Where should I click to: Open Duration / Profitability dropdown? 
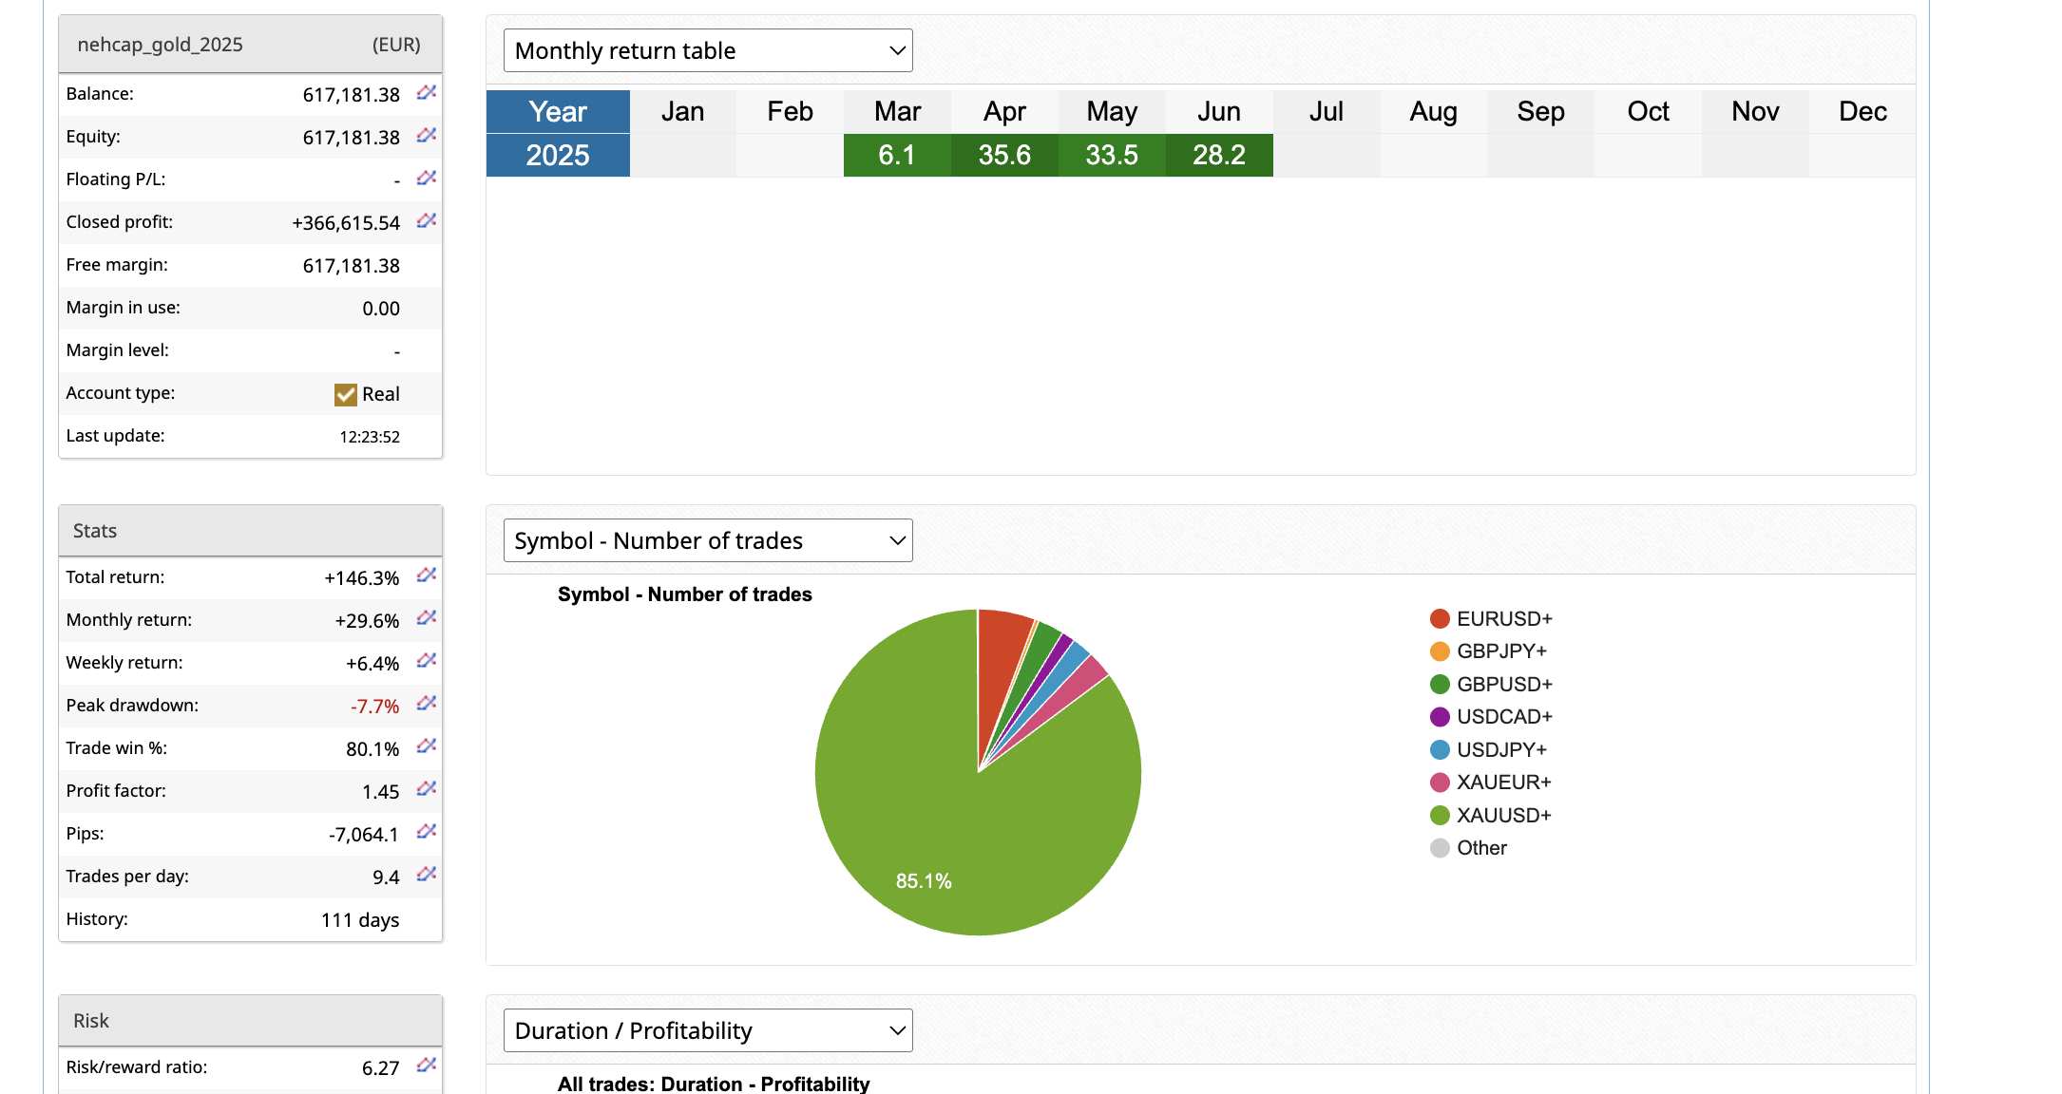pyautogui.click(x=708, y=1030)
